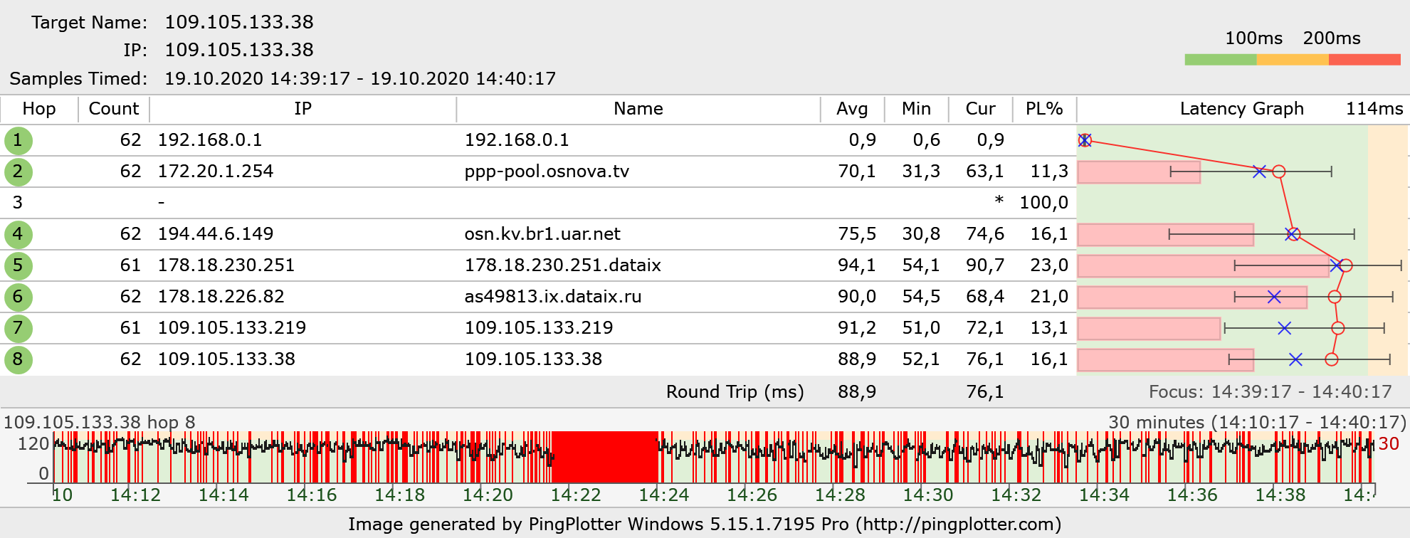
Task: Select the green hop 5 circle icon
Action: pyautogui.click(x=18, y=265)
